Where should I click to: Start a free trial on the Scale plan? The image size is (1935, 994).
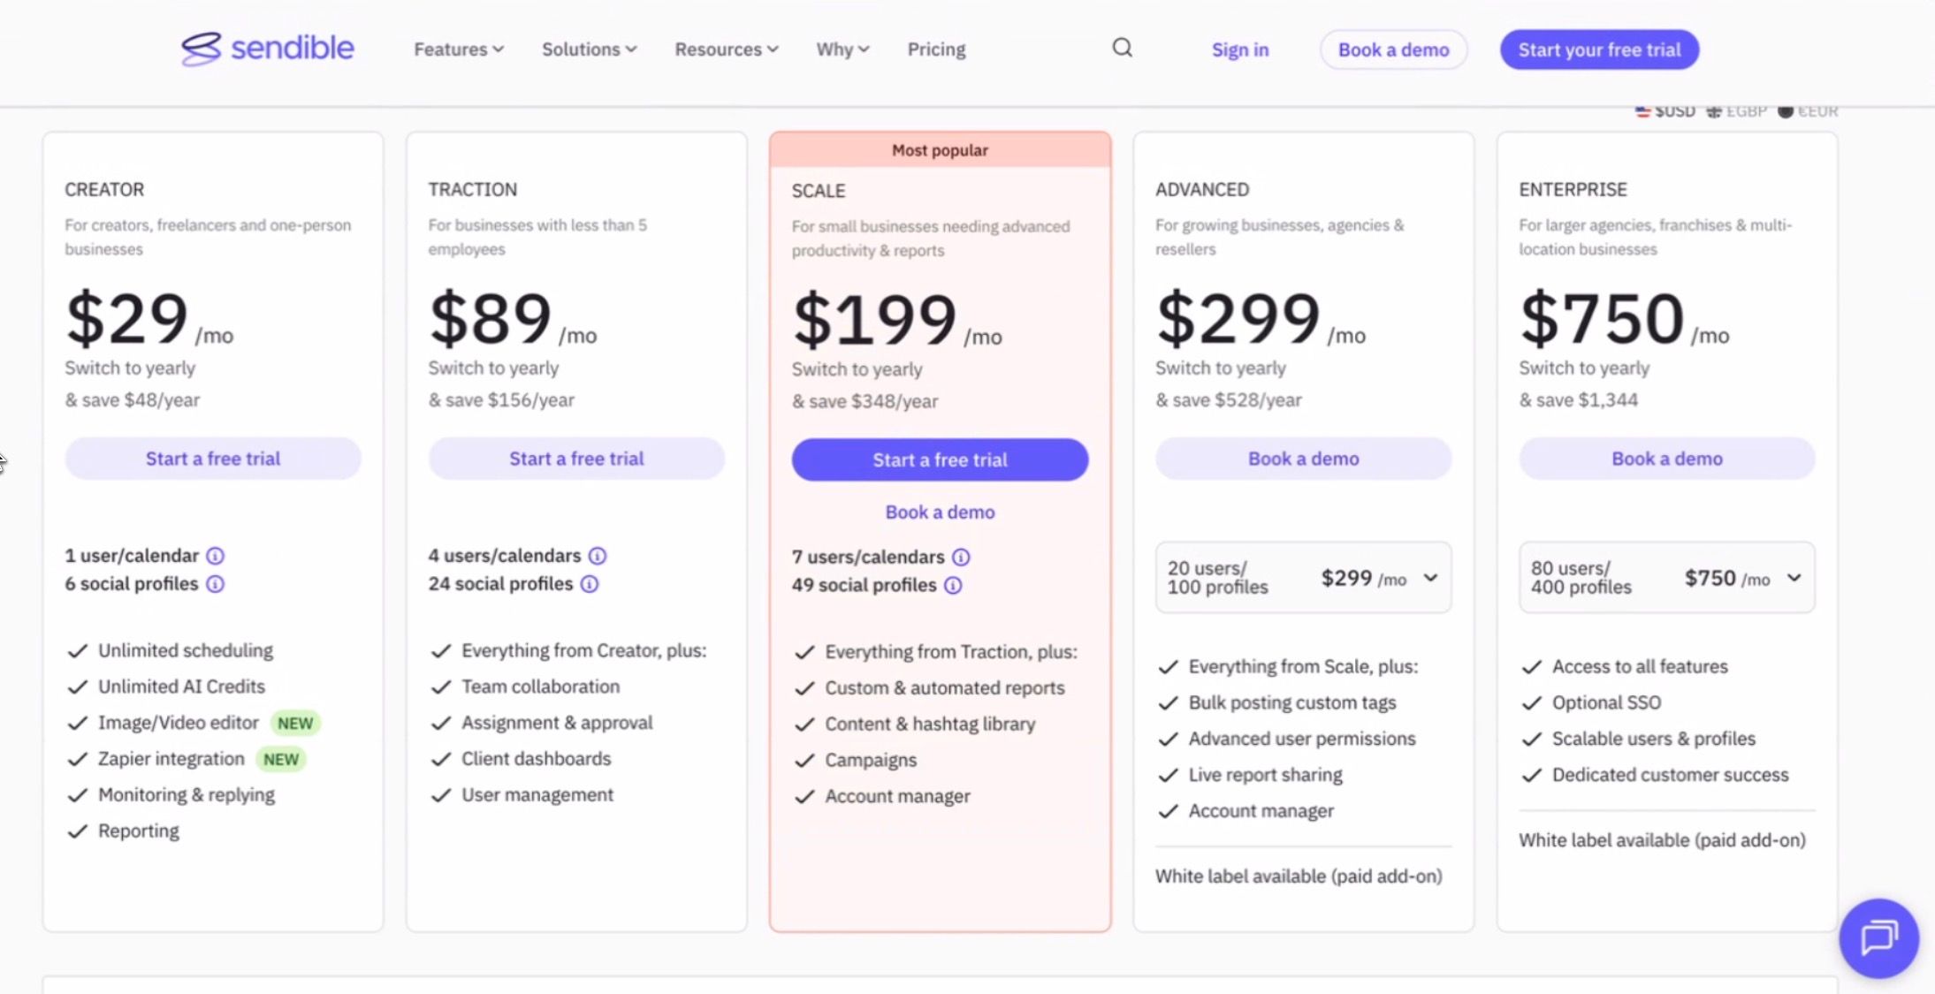point(940,459)
